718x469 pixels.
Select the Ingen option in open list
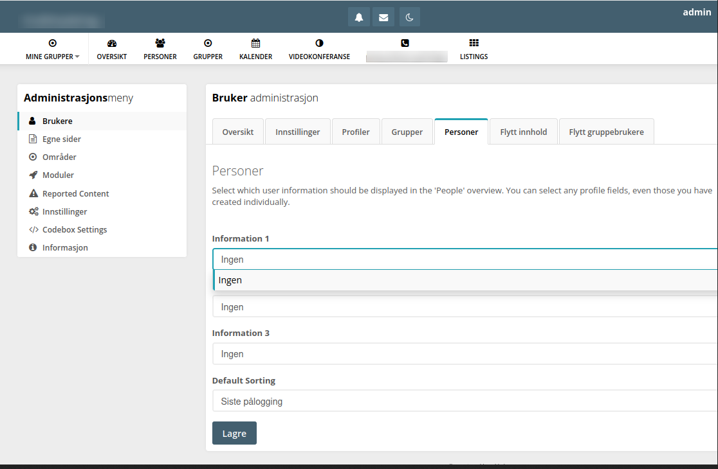pyautogui.click(x=465, y=280)
